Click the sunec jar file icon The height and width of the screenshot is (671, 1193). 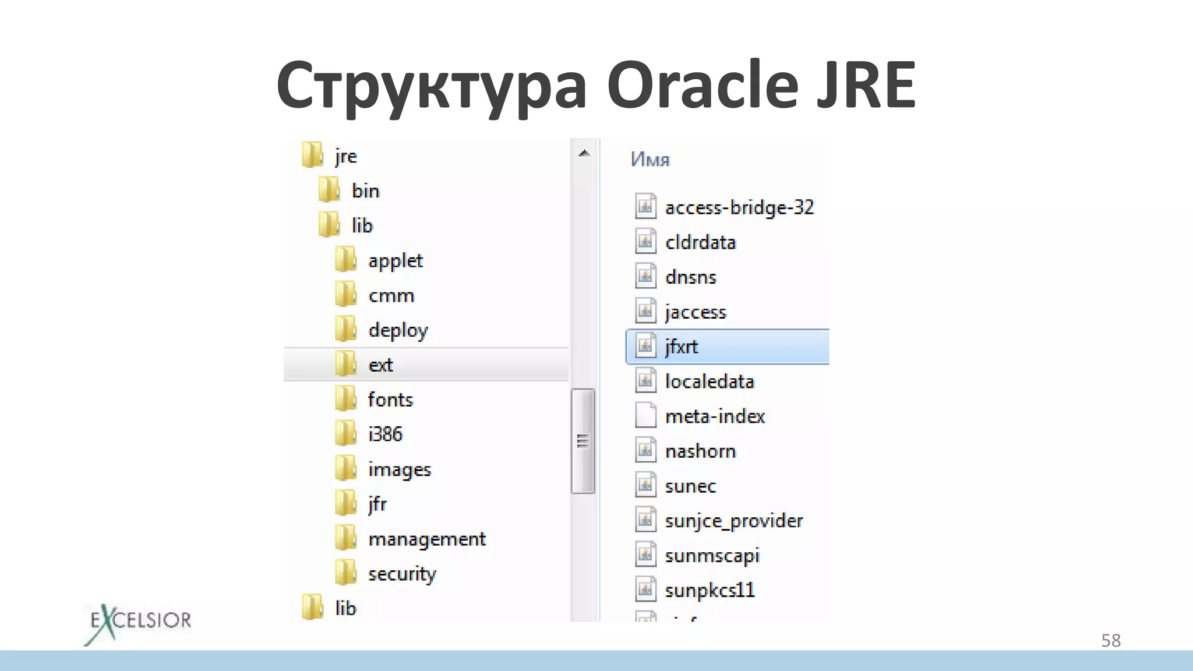tap(645, 485)
